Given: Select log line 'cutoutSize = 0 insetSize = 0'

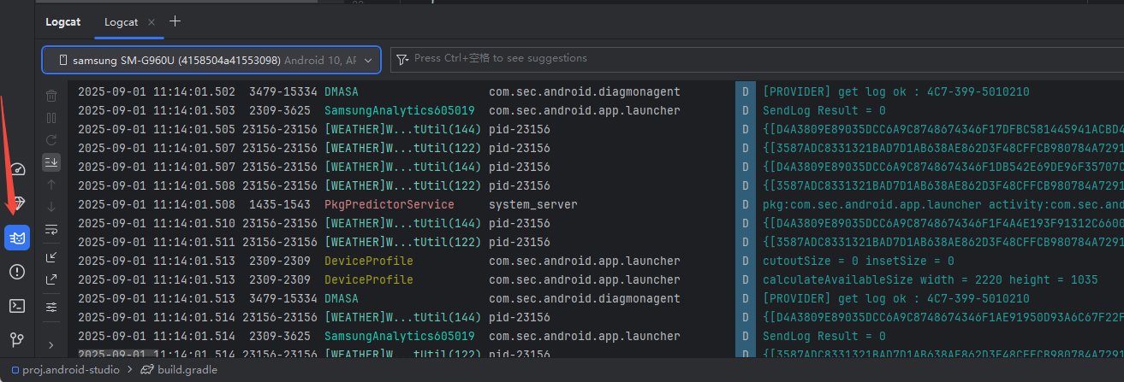Looking at the screenshot, I should [x=859, y=261].
